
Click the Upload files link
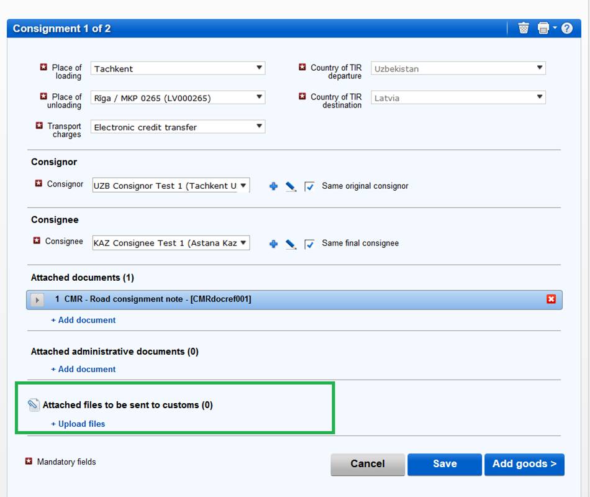point(78,424)
